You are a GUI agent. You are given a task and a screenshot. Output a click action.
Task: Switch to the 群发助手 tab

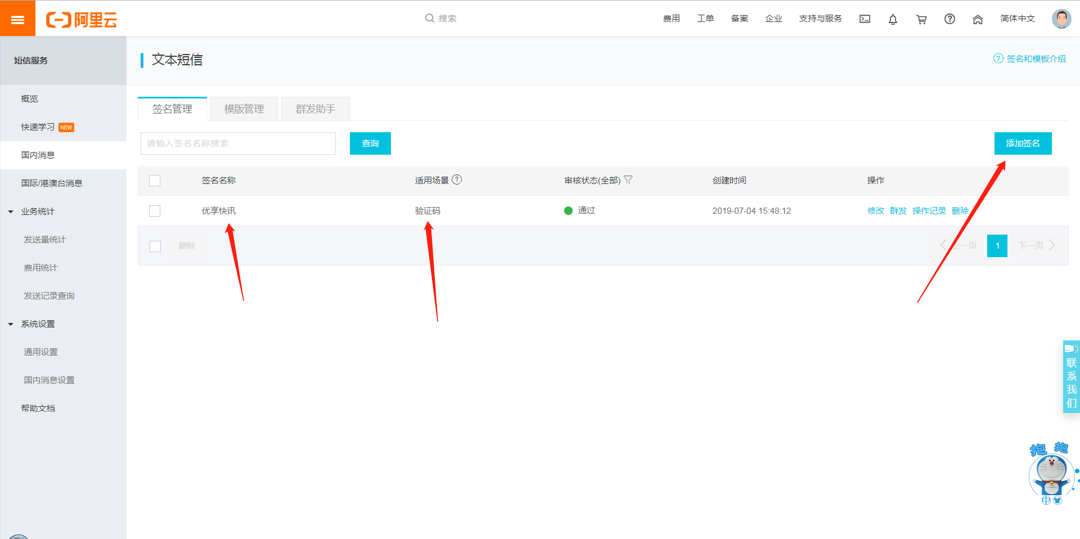316,109
